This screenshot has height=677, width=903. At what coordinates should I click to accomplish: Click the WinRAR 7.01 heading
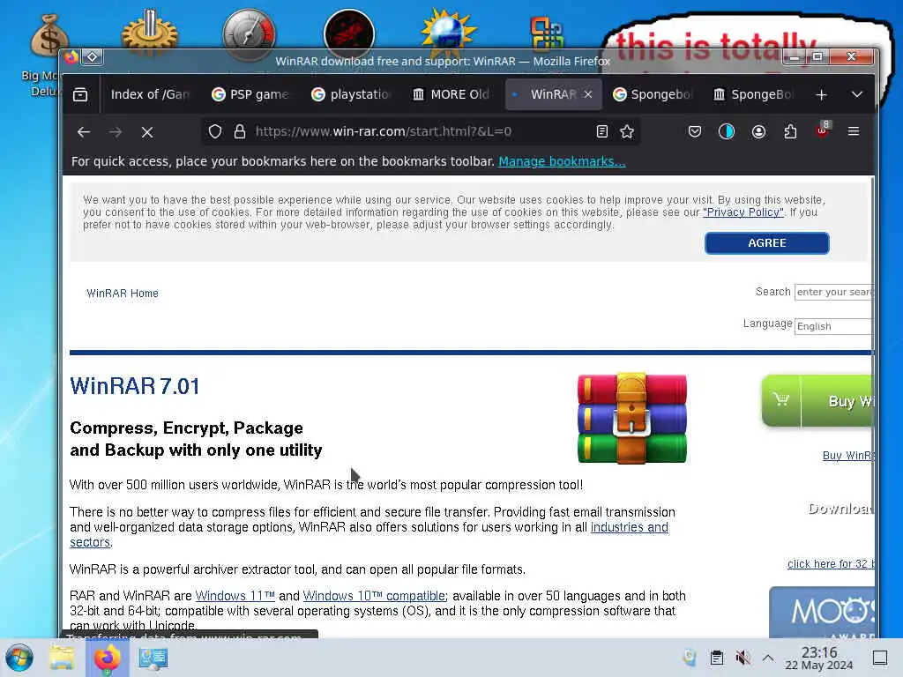[x=135, y=386]
